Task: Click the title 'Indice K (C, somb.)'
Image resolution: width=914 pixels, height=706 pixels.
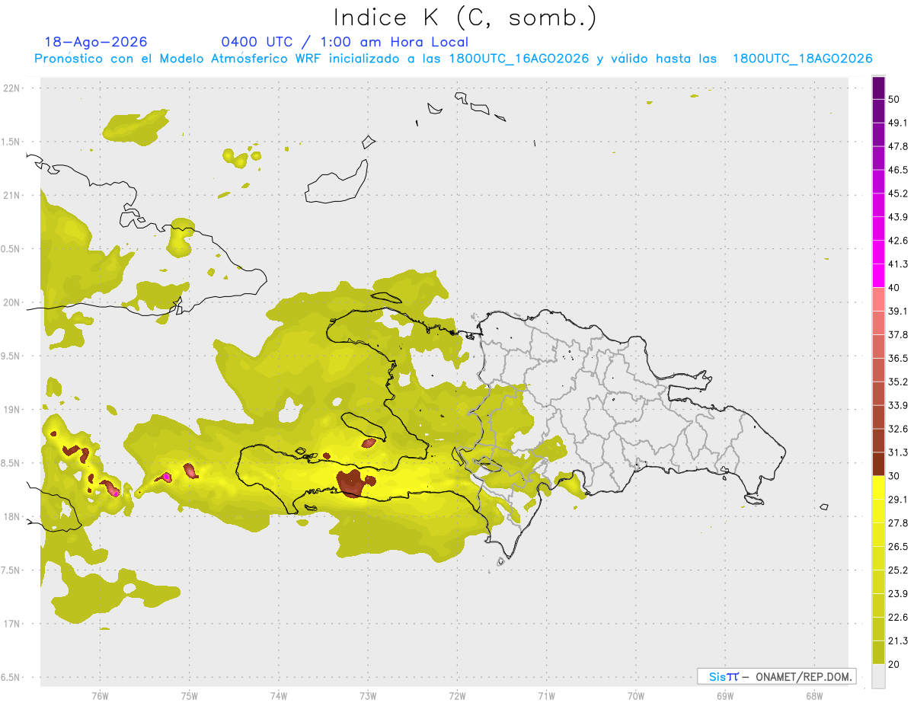Action: [x=465, y=18]
